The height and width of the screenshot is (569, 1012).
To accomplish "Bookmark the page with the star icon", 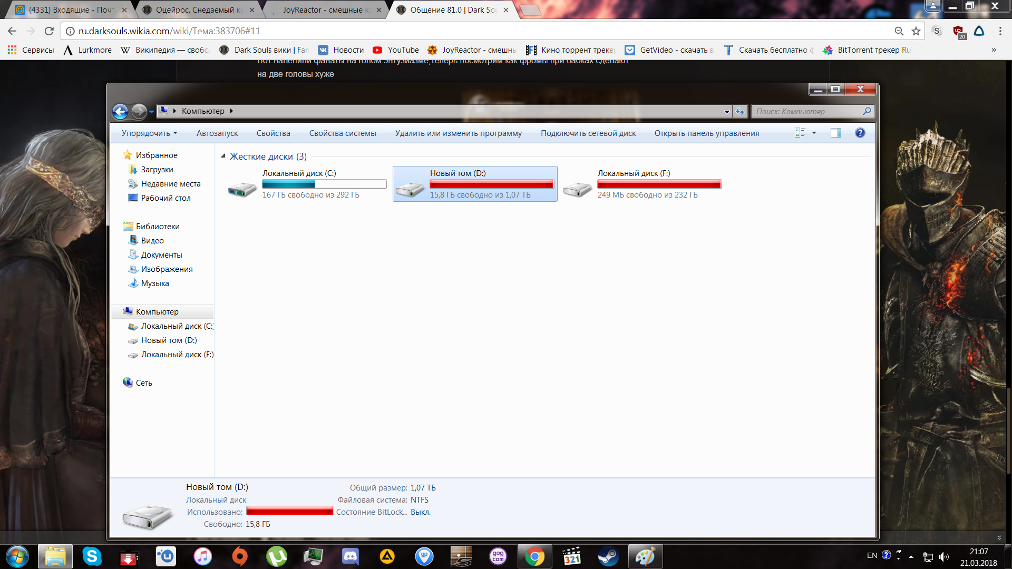I will (916, 31).
